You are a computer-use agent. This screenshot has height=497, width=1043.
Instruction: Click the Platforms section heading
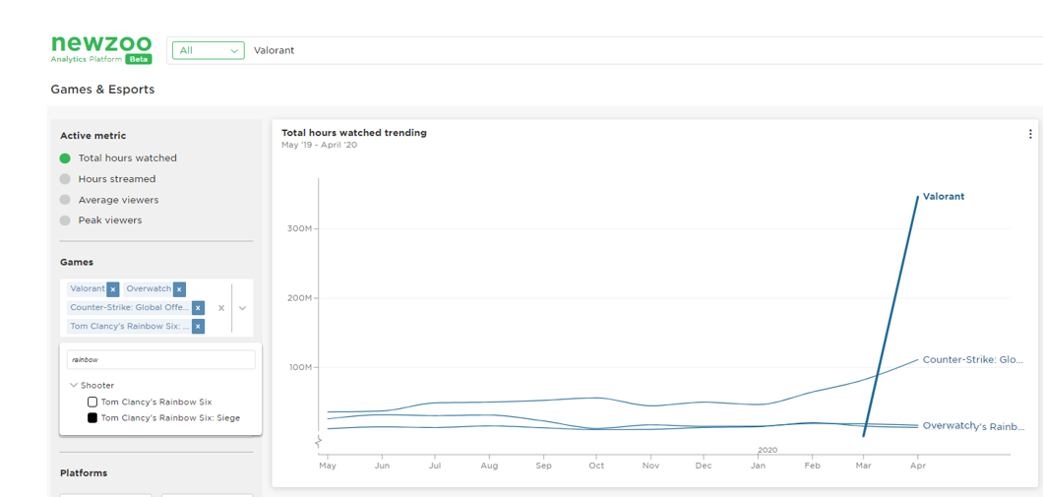click(84, 473)
